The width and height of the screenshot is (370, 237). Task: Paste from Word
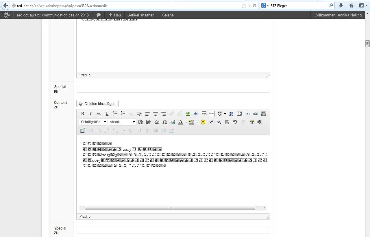point(149,122)
